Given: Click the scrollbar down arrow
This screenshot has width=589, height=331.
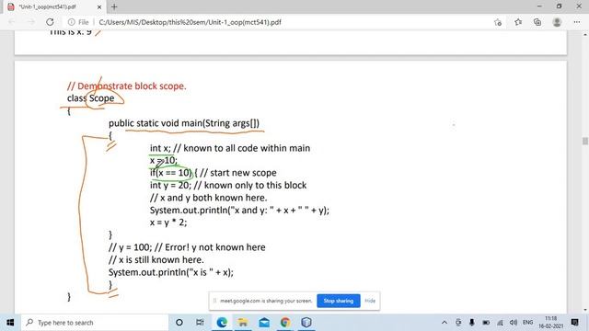Looking at the screenshot, I should [585, 310].
